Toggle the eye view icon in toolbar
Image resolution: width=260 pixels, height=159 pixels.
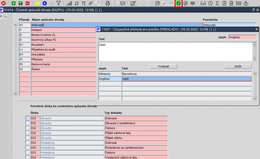pyautogui.click(x=192, y=3)
